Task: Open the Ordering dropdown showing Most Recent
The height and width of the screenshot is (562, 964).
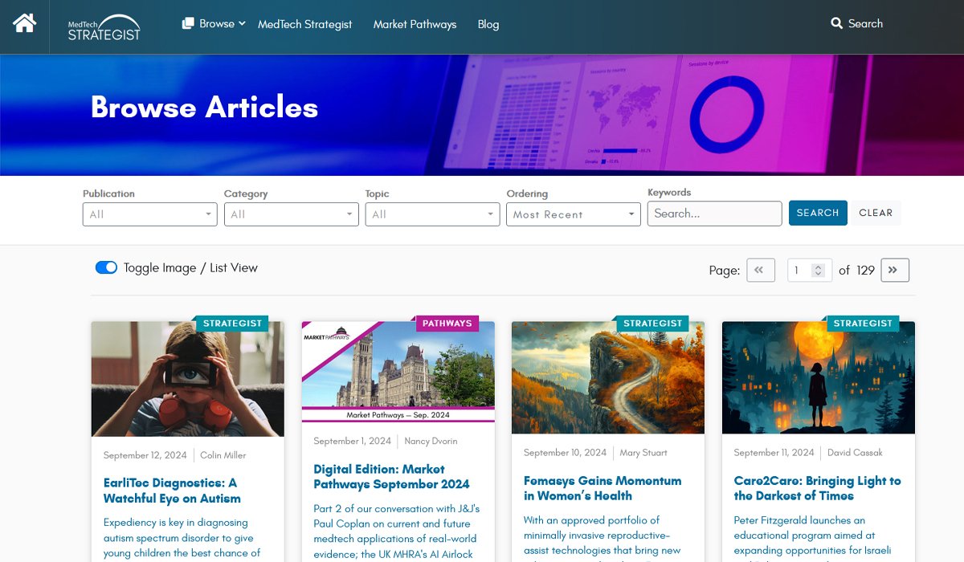Action: tap(574, 214)
